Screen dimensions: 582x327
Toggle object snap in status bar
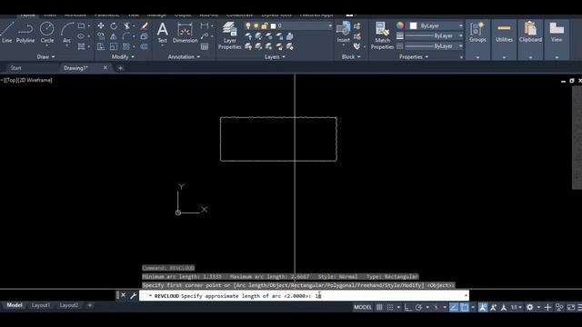coord(465,307)
